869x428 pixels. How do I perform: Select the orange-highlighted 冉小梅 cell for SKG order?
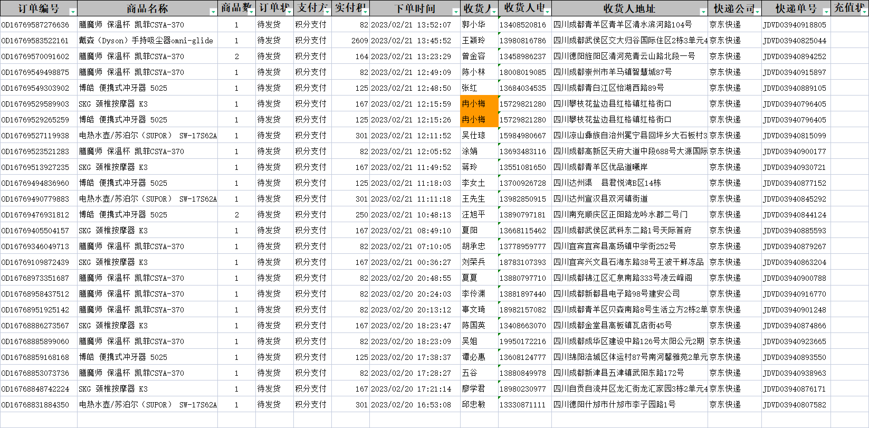tap(479, 104)
